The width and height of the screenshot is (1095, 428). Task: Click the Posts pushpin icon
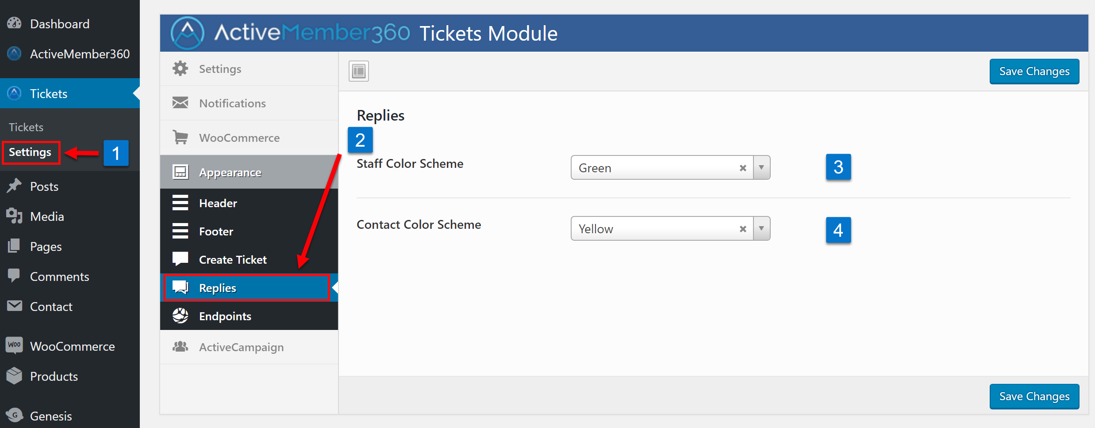tap(14, 186)
